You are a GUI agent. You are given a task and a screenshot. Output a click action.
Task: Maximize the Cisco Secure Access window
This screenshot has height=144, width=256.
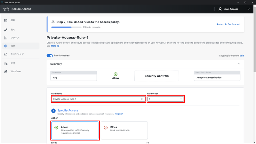pos(245,2)
